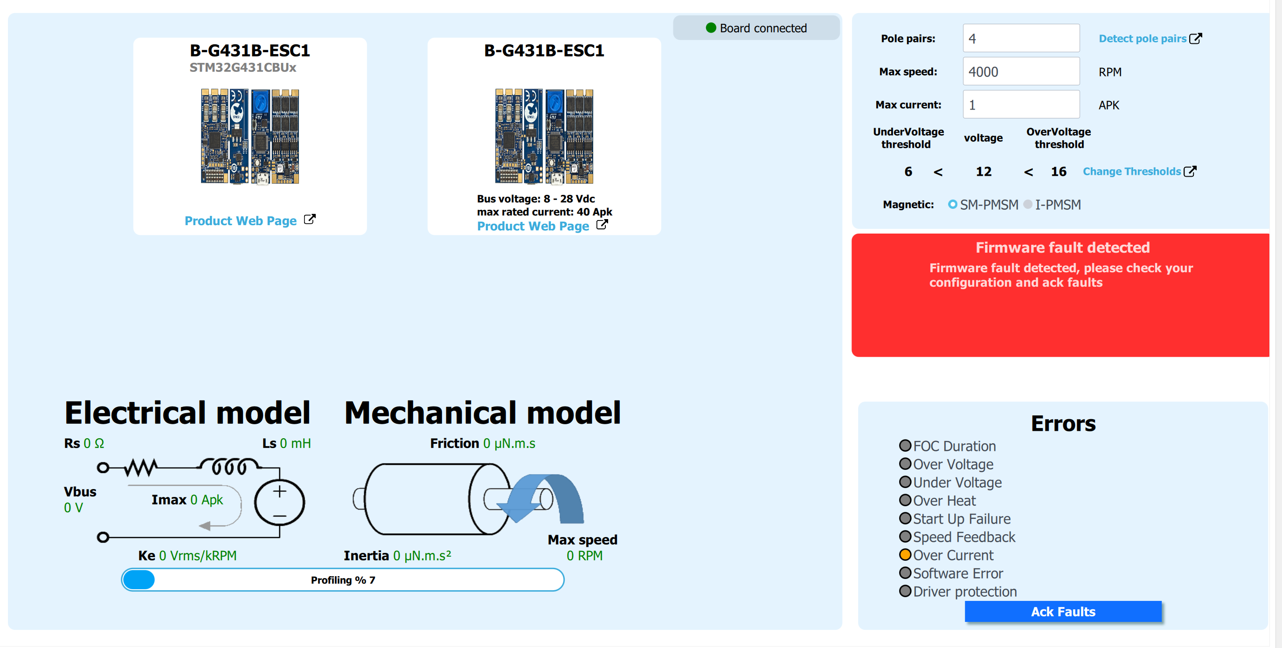Click the Profiling % 7 progress bar

point(342,579)
